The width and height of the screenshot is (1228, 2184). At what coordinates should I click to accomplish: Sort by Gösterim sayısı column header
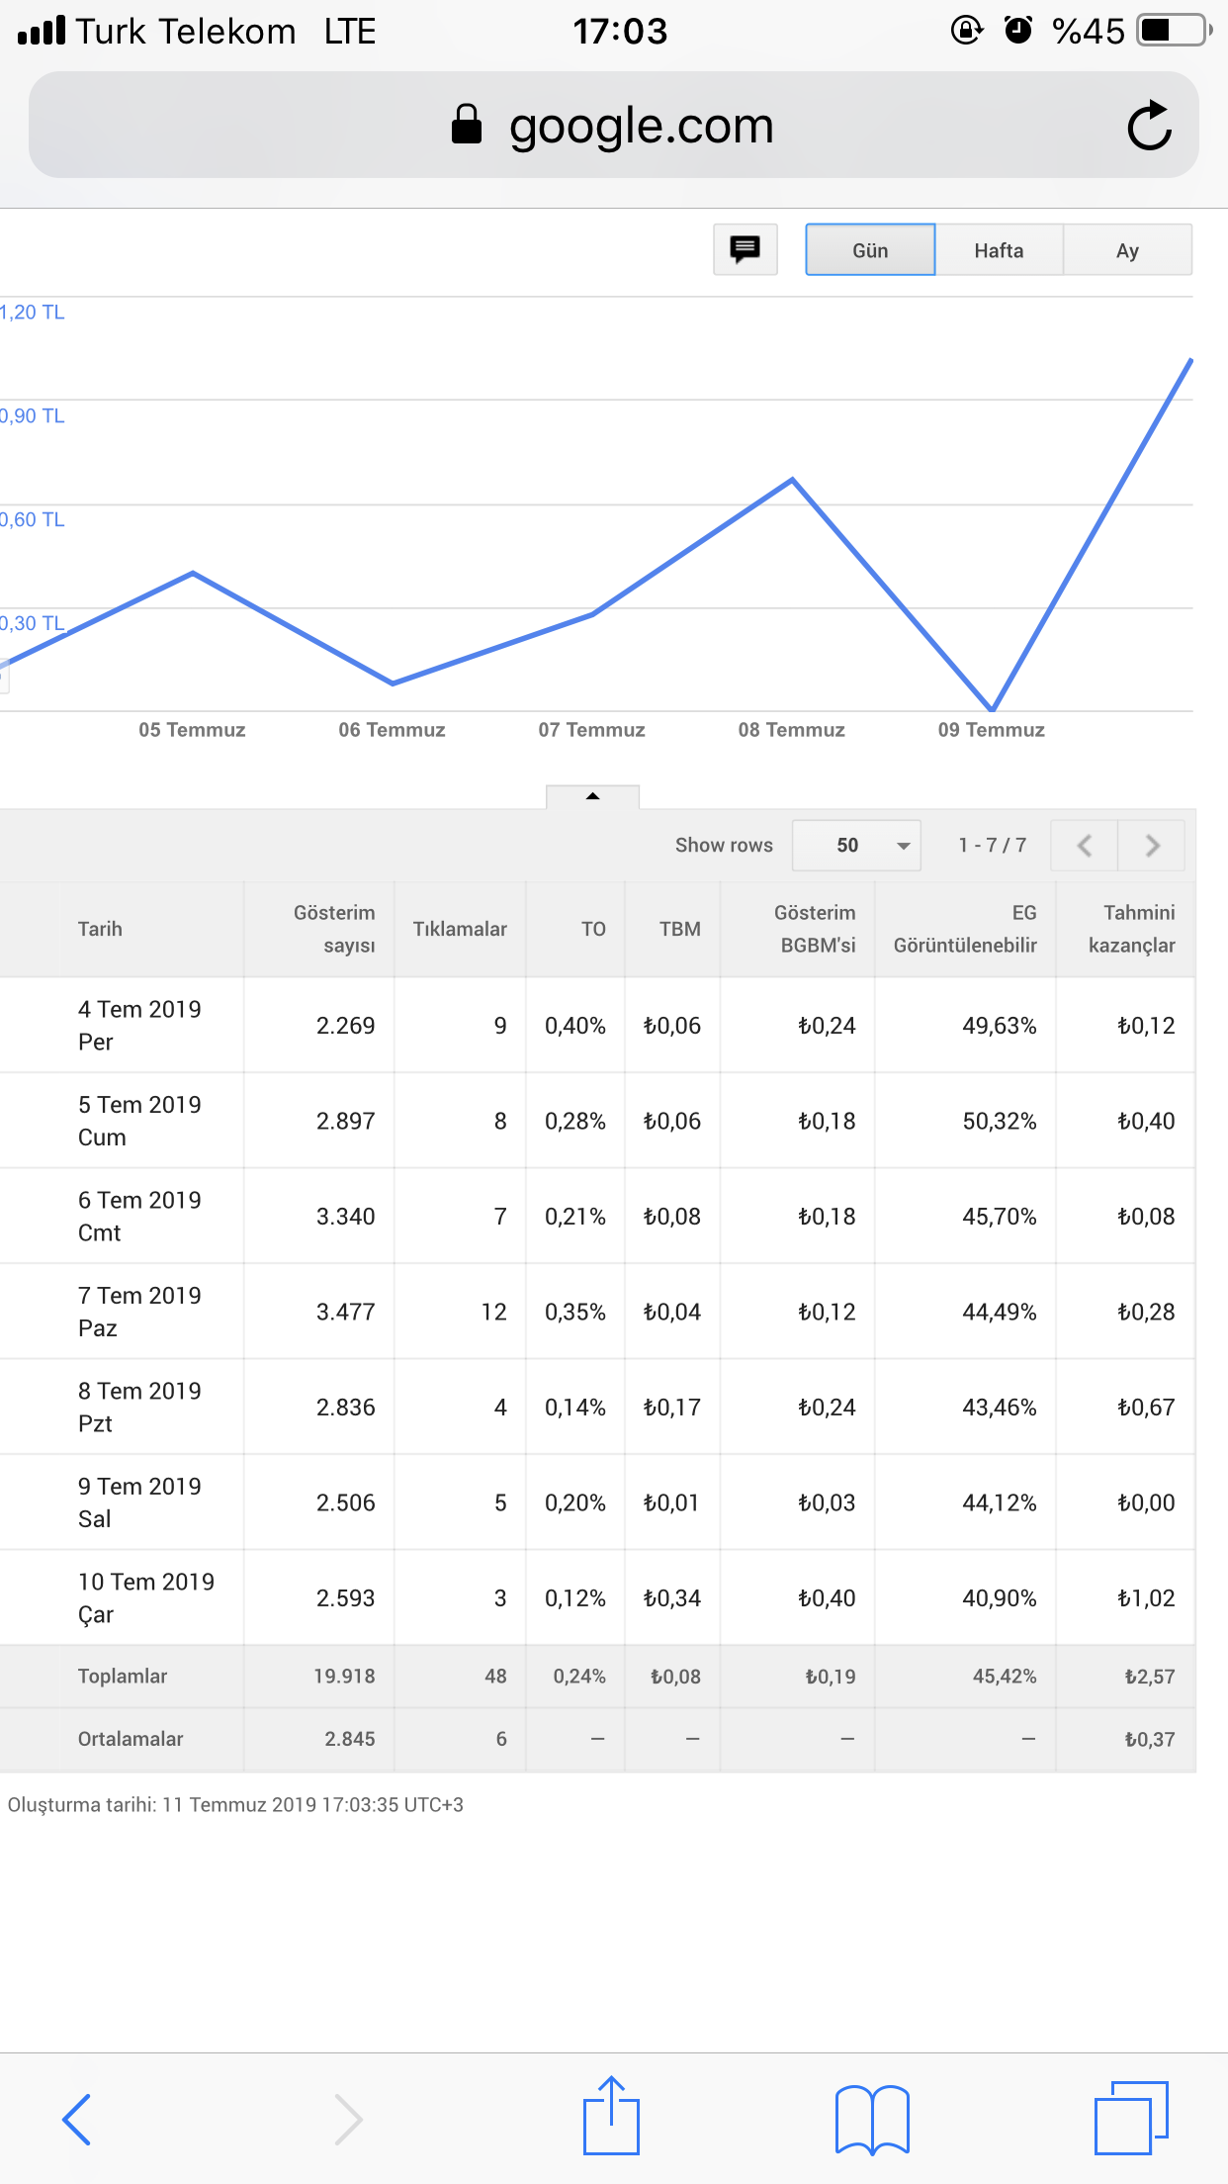point(334,929)
